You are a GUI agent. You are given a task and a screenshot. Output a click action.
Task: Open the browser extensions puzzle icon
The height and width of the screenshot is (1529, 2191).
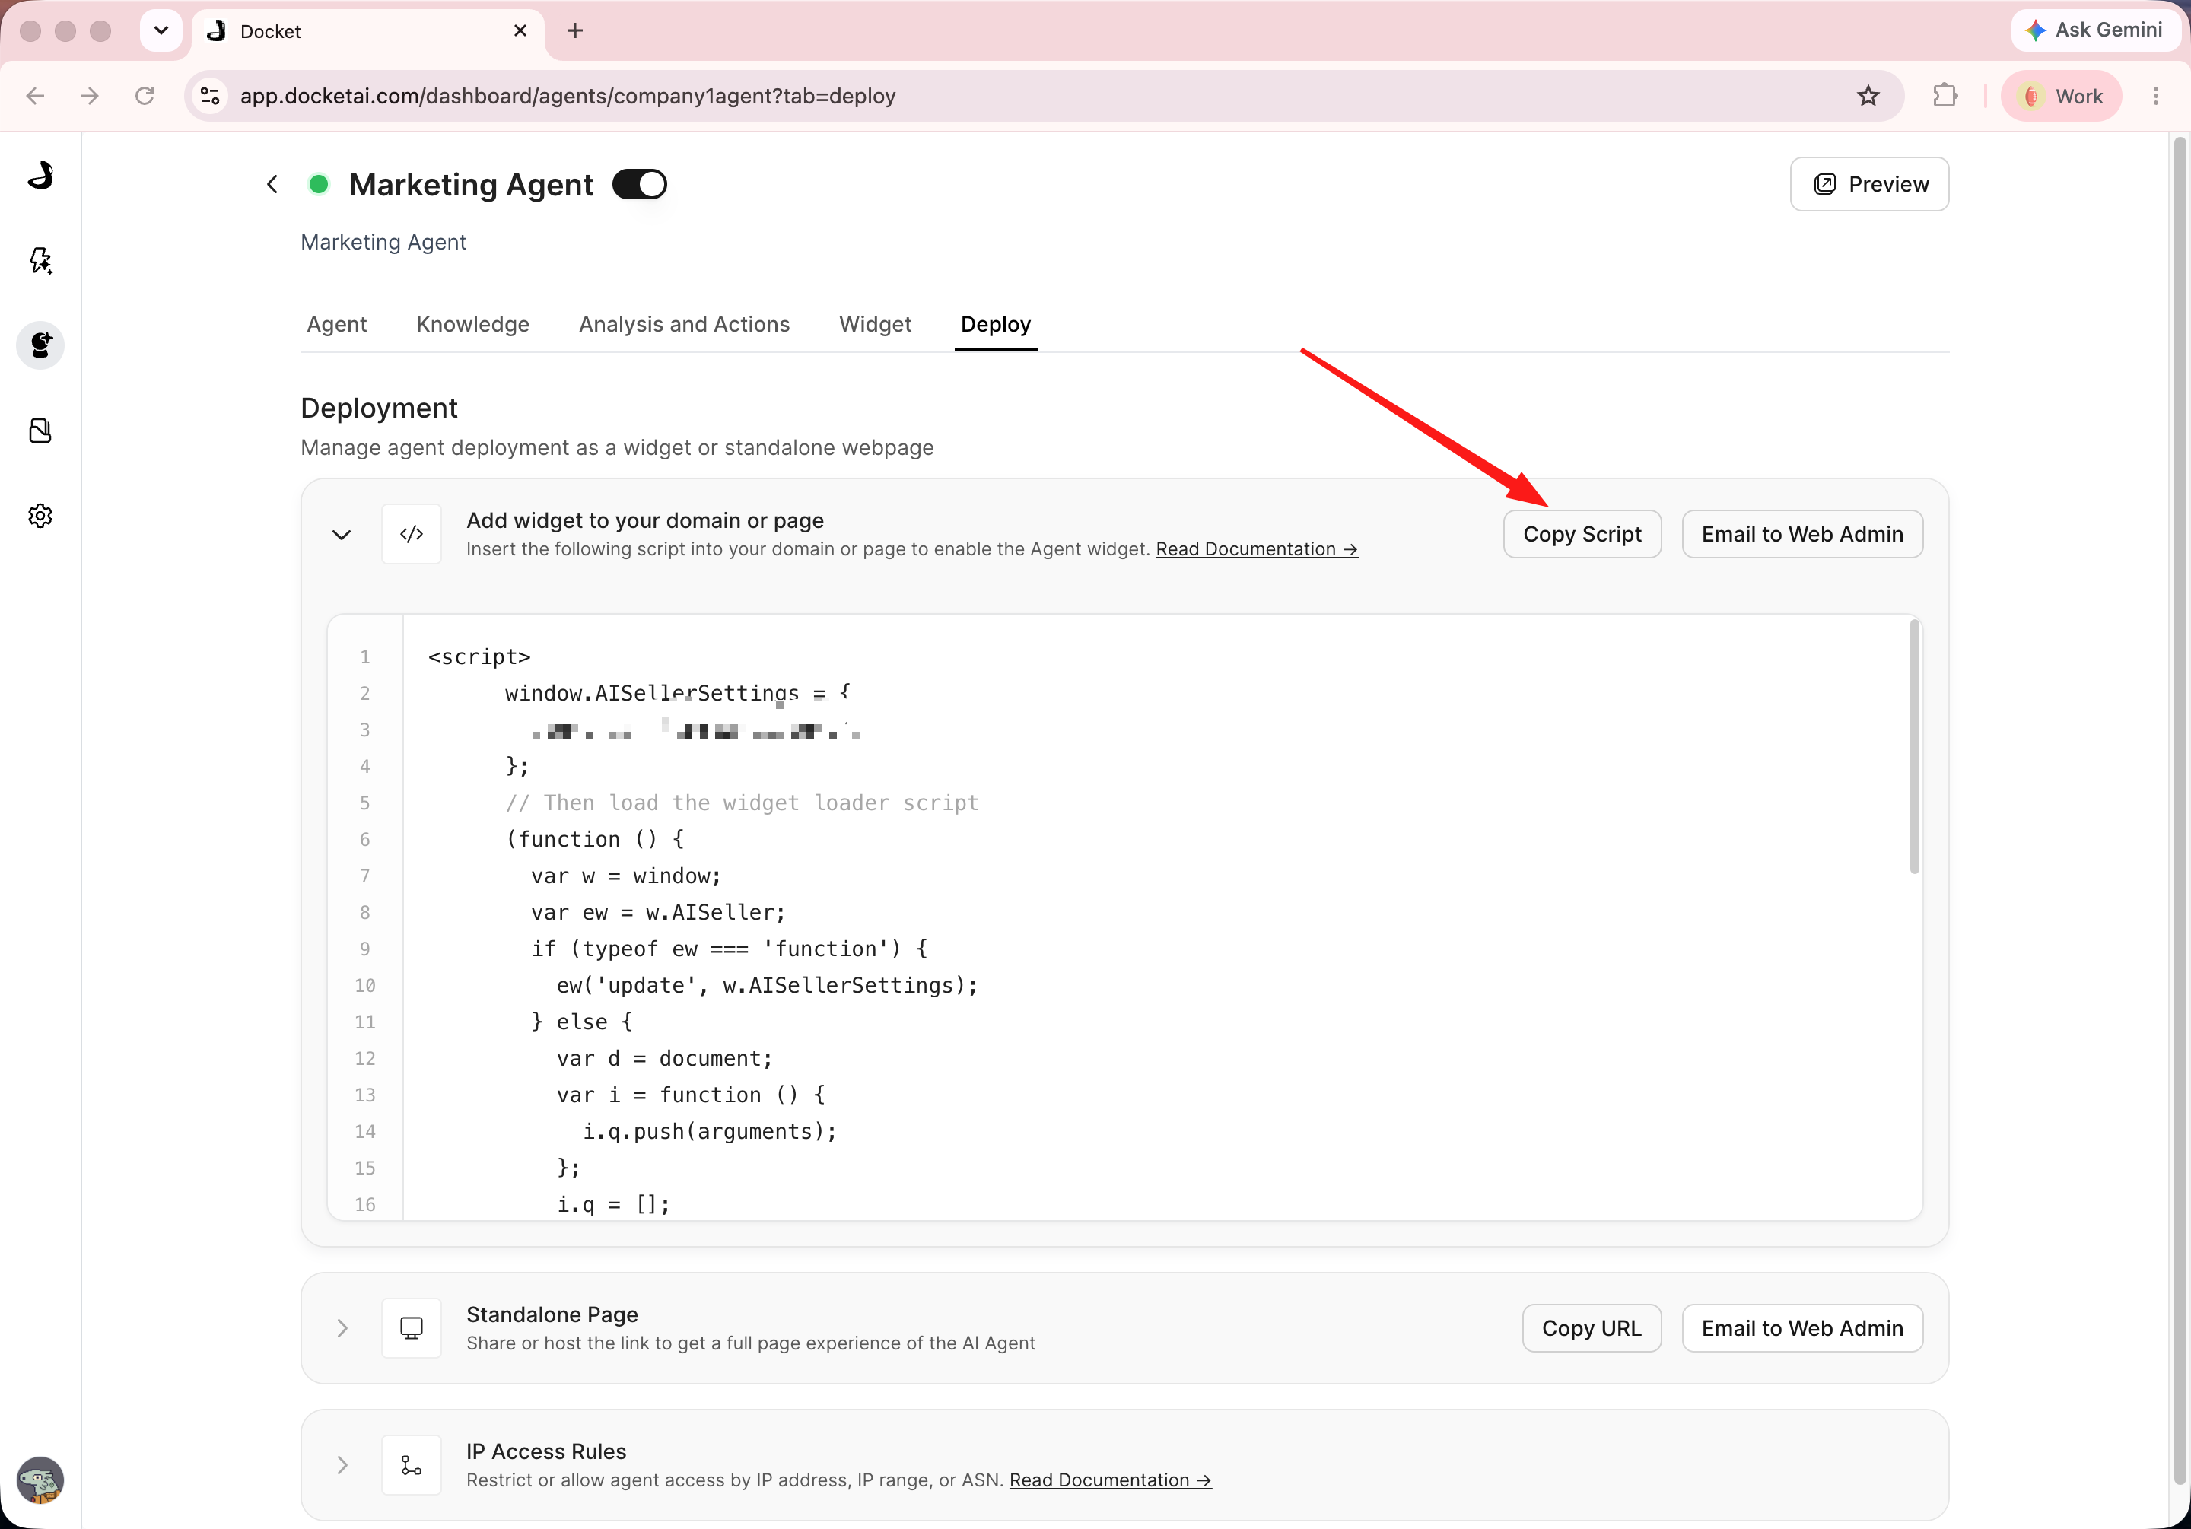click(x=1944, y=95)
